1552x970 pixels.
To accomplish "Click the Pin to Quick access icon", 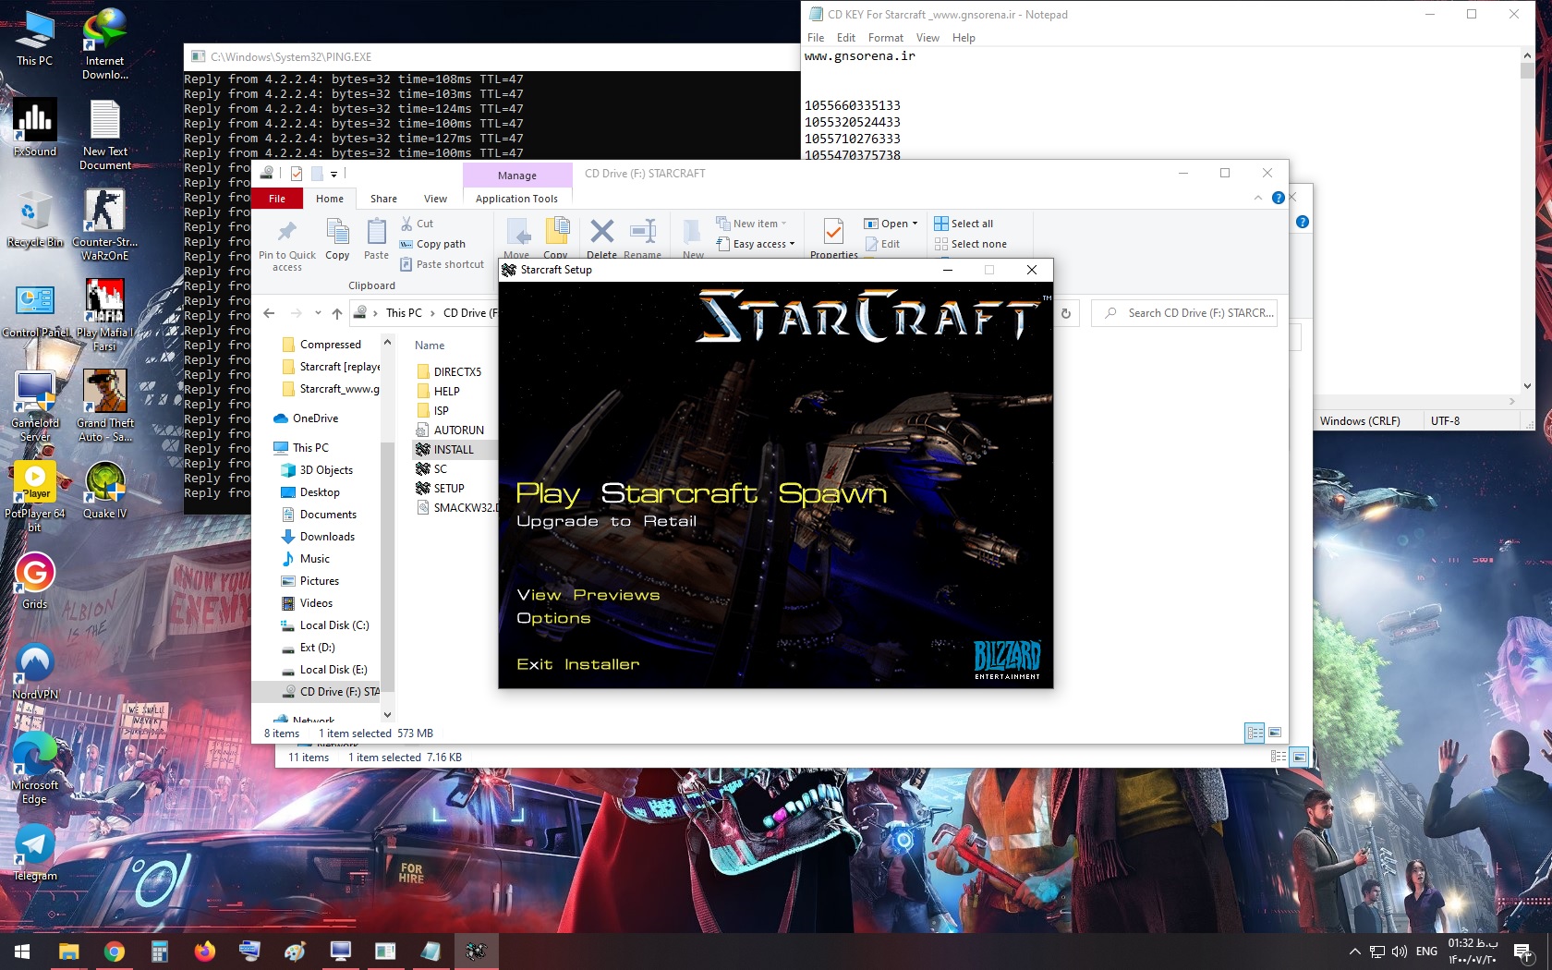I will point(287,233).
